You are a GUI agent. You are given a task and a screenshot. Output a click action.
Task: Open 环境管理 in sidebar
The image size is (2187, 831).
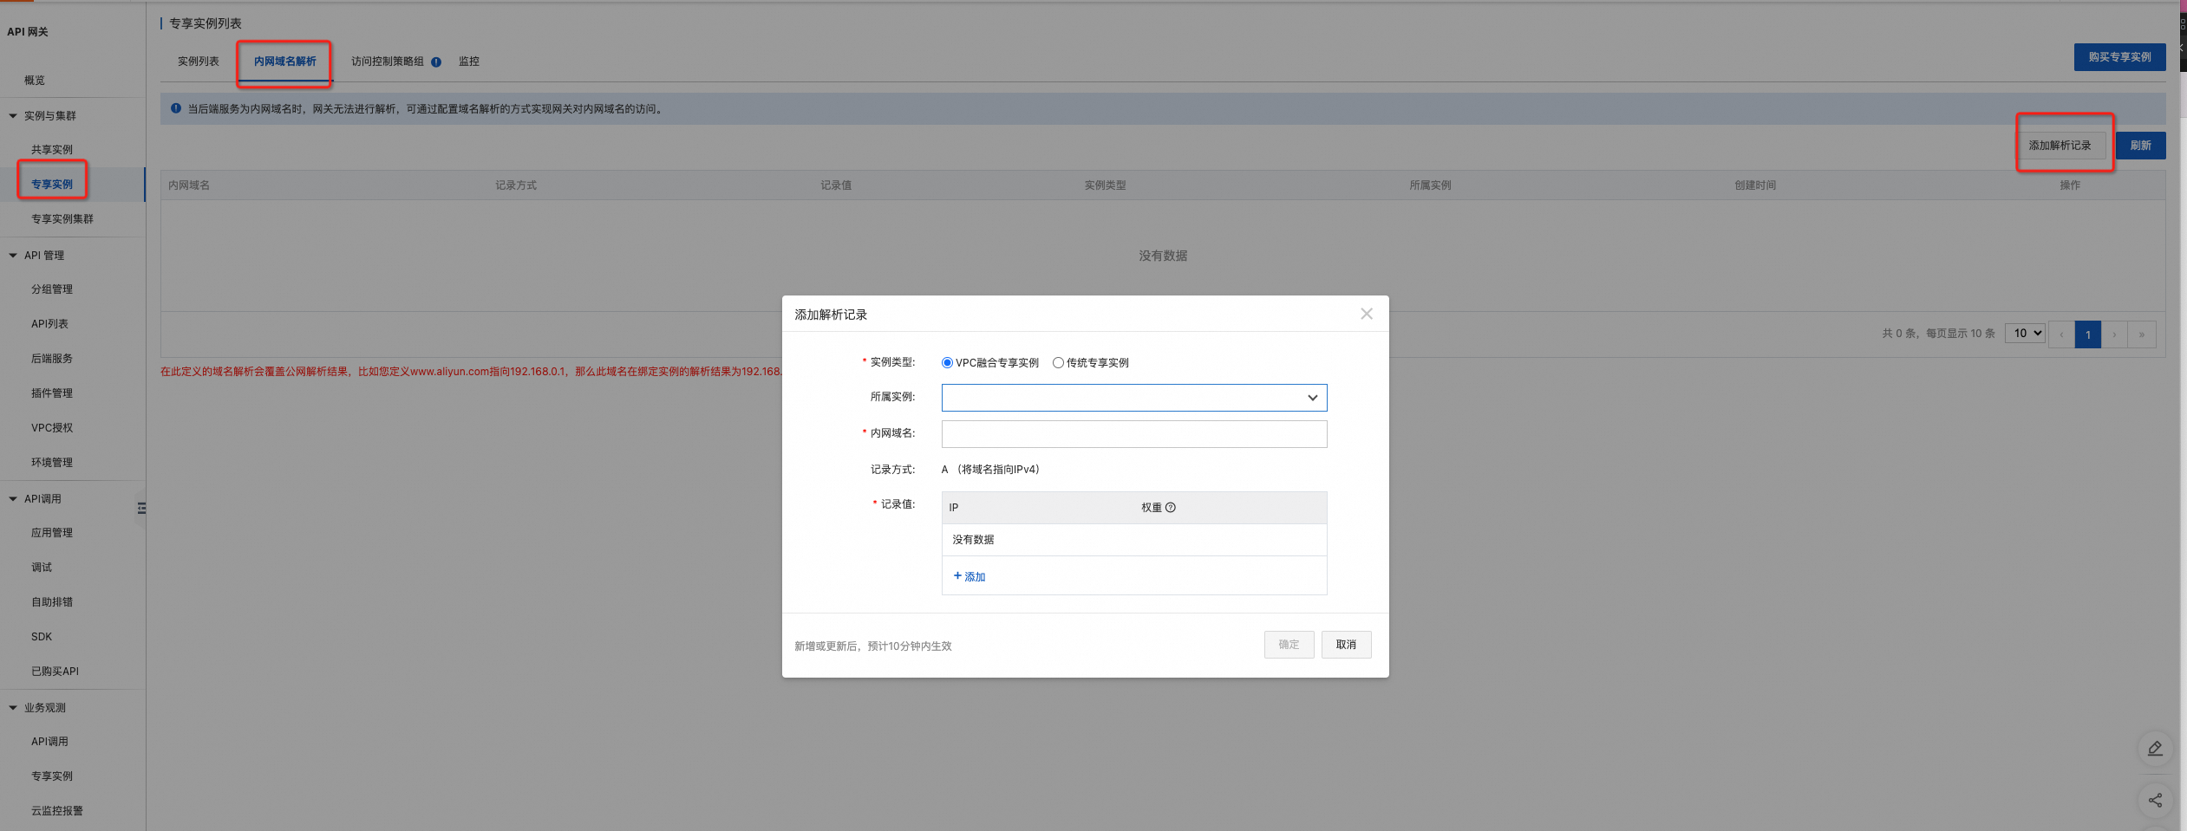tap(52, 463)
